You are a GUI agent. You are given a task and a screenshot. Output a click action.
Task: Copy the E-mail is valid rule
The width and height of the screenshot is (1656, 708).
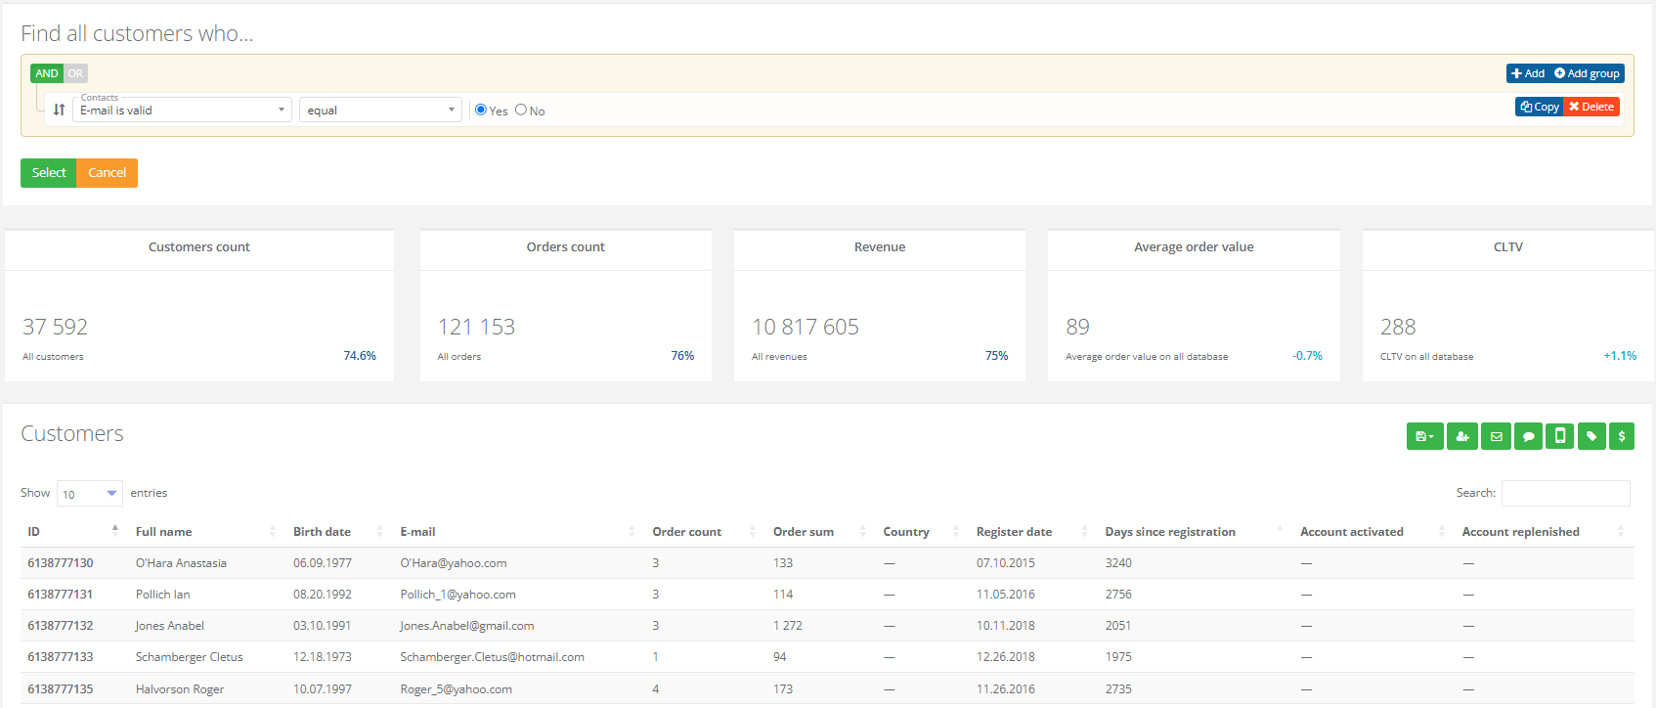pyautogui.click(x=1540, y=107)
